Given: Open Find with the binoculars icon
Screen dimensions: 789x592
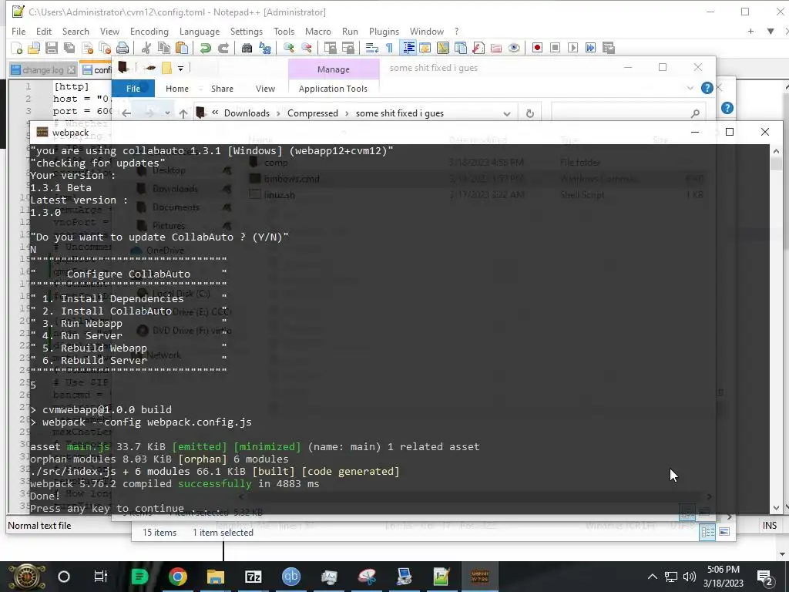Looking at the screenshot, I should click(247, 48).
